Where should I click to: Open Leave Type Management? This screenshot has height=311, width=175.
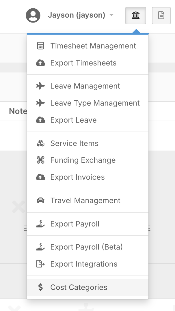coord(95,103)
